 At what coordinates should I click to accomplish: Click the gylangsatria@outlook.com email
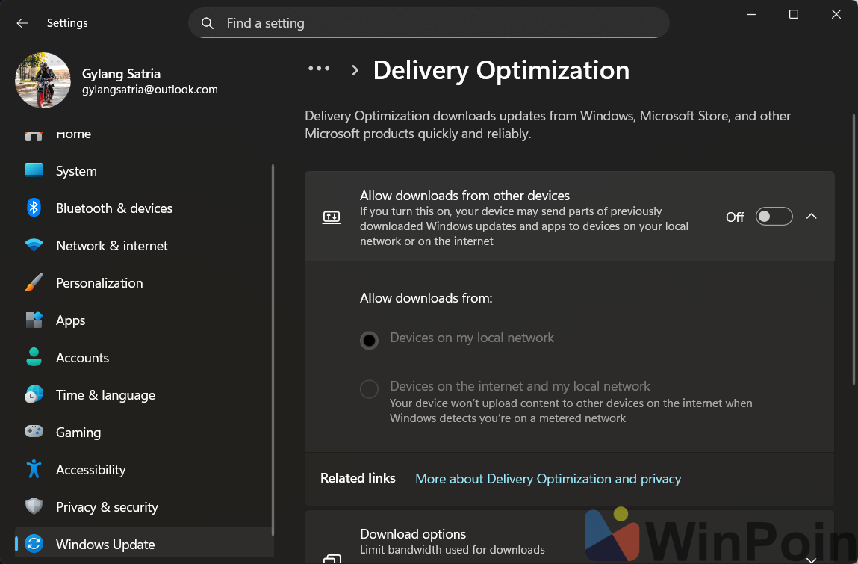[150, 90]
